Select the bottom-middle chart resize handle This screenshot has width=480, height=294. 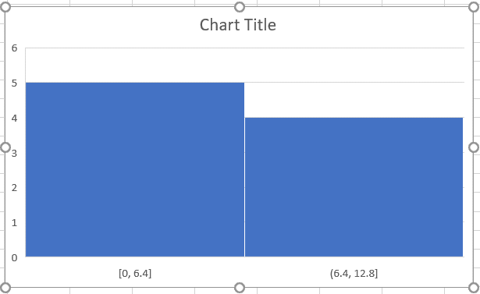pyautogui.click(x=240, y=288)
